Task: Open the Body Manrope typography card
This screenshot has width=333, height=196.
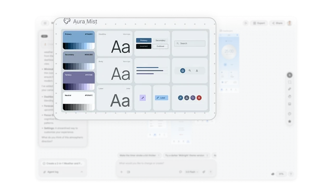Action: [114, 71]
